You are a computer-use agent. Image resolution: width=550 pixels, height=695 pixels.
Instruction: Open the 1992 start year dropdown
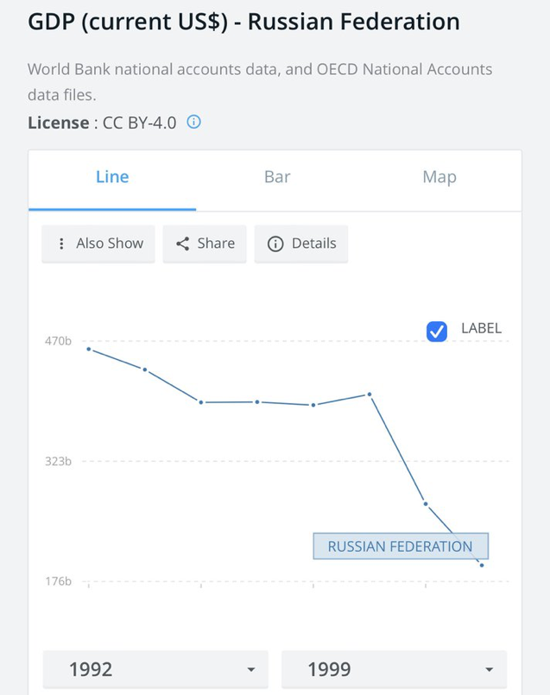click(x=155, y=669)
